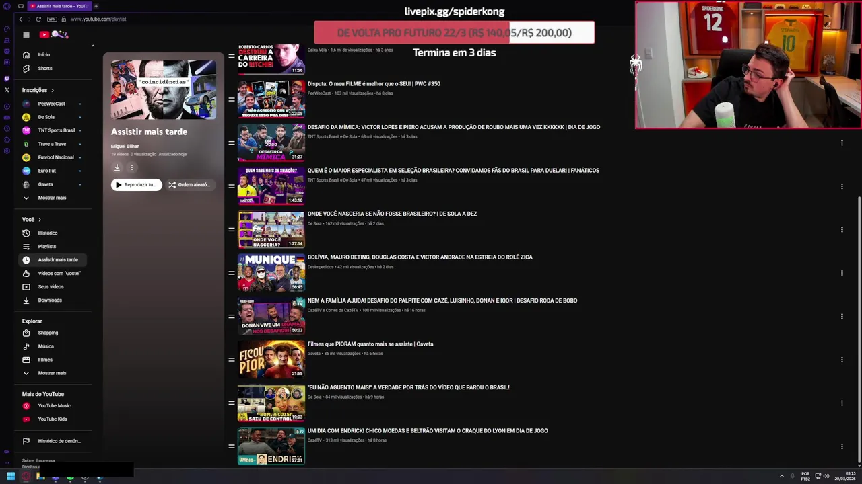Open options for Rolê Zica video
The height and width of the screenshot is (484, 862).
tap(842, 273)
